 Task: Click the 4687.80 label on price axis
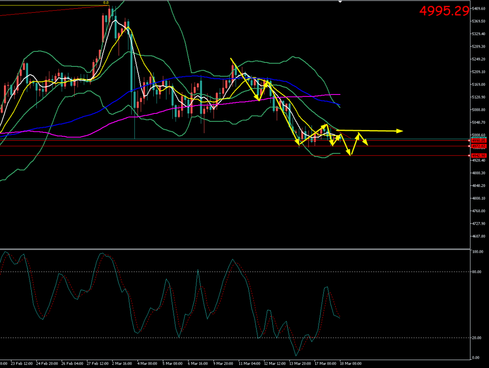pyautogui.click(x=478, y=237)
